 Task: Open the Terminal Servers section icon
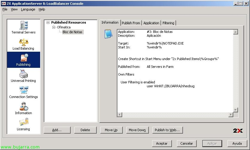coord(24,25)
